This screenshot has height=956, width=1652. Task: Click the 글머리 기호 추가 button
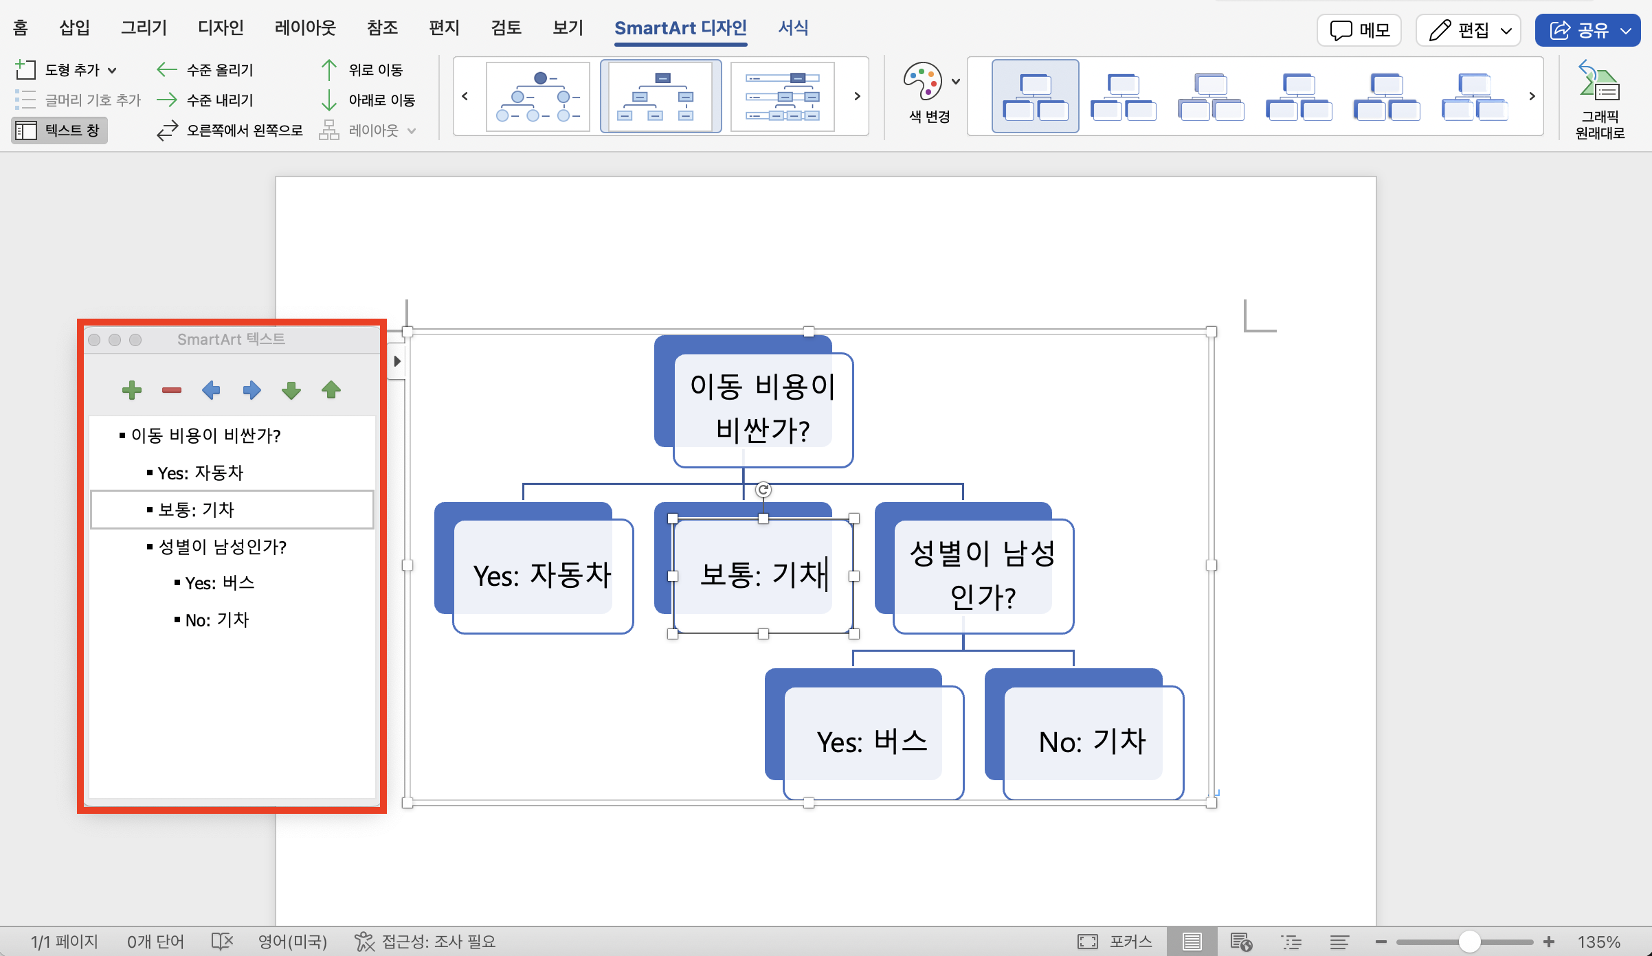pyautogui.click(x=78, y=100)
